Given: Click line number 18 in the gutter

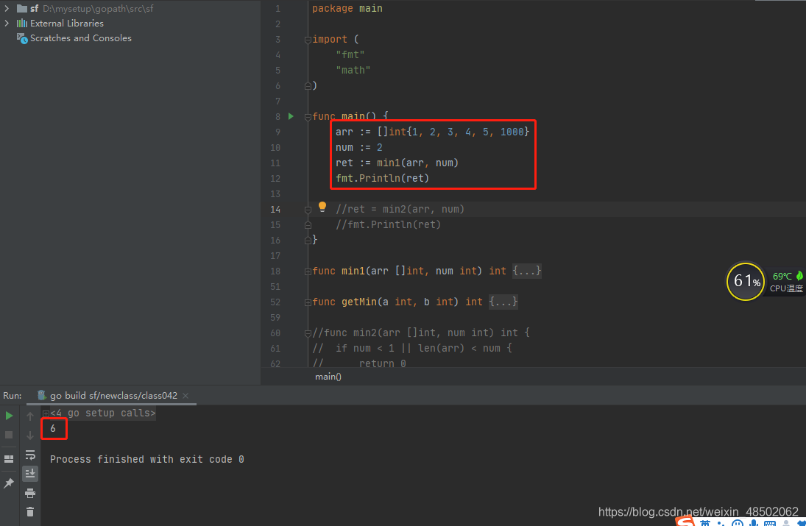Looking at the screenshot, I should click(x=275, y=271).
